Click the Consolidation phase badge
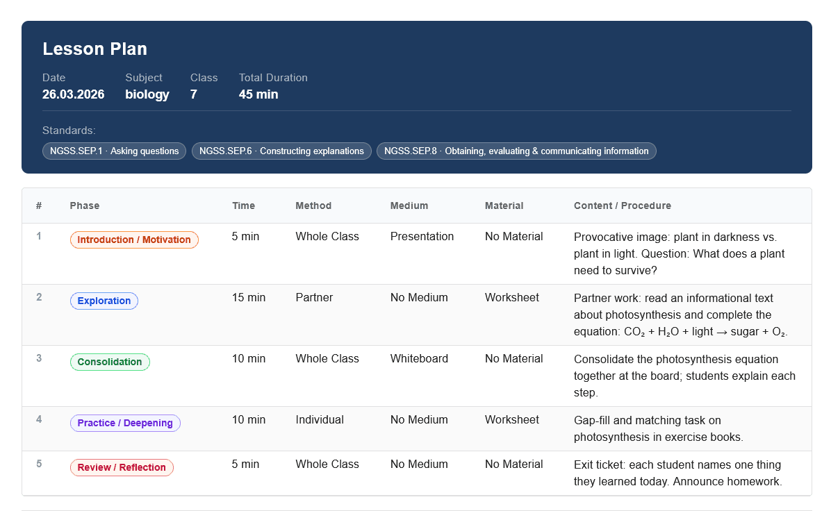This screenshot has height=511, width=831. pos(110,362)
